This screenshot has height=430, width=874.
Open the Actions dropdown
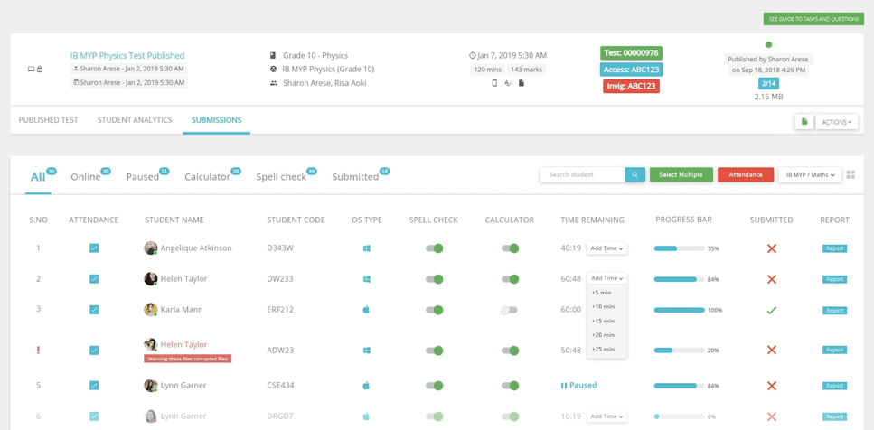(836, 122)
